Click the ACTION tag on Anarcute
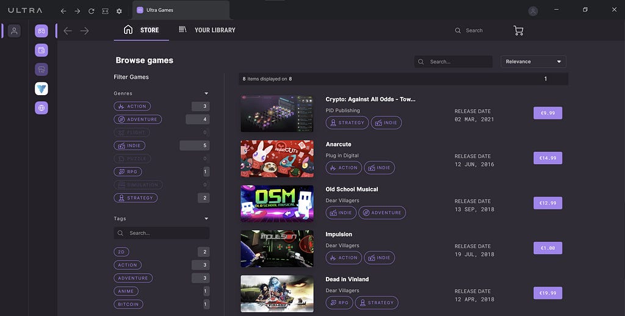Image resolution: width=625 pixels, height=316 pixels. point(344,168)
